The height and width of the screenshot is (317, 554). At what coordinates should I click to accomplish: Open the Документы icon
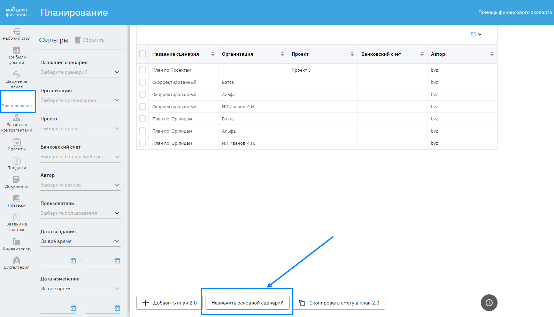tap(17, 180)
